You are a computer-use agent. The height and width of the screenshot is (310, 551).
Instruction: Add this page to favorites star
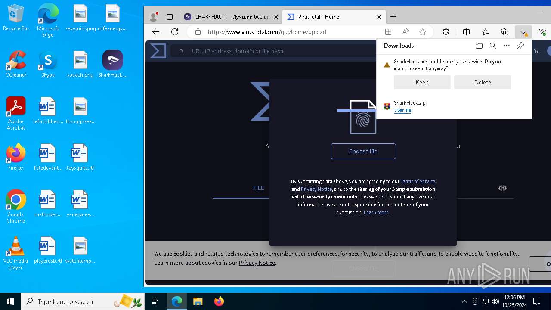pos(423,32)
